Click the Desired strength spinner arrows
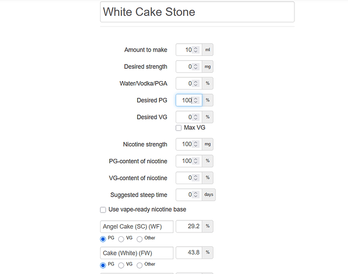 (x=196, y=67)
